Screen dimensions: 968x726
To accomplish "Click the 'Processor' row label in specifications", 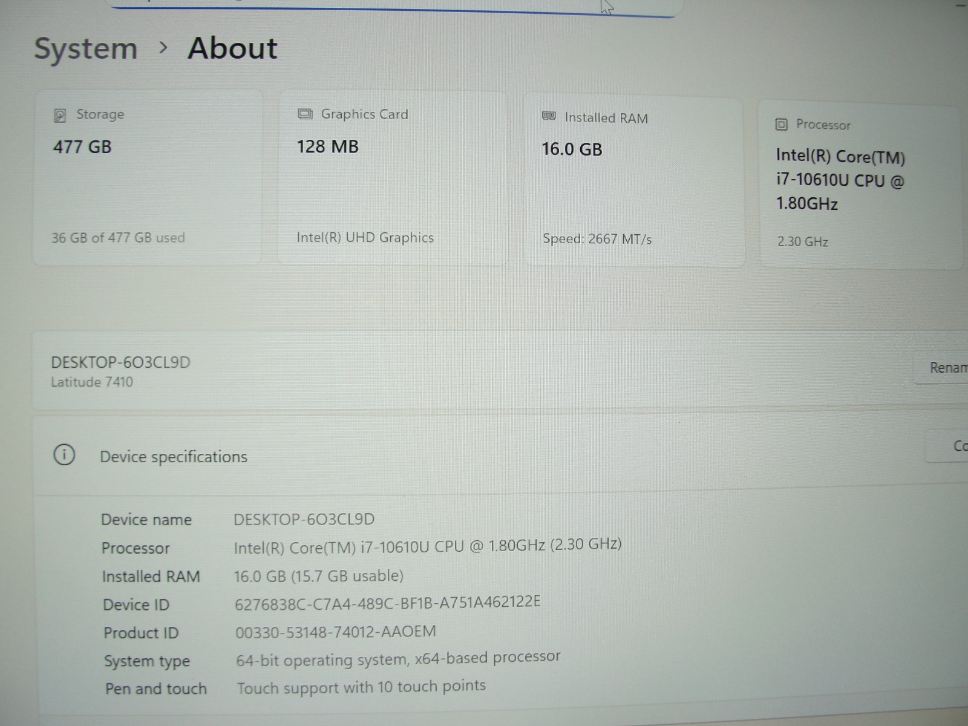I will [x=136, y=548].
